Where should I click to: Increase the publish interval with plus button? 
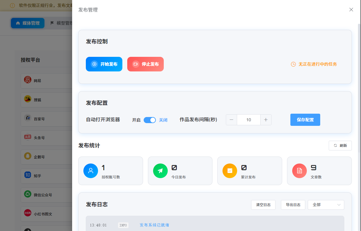266,120
